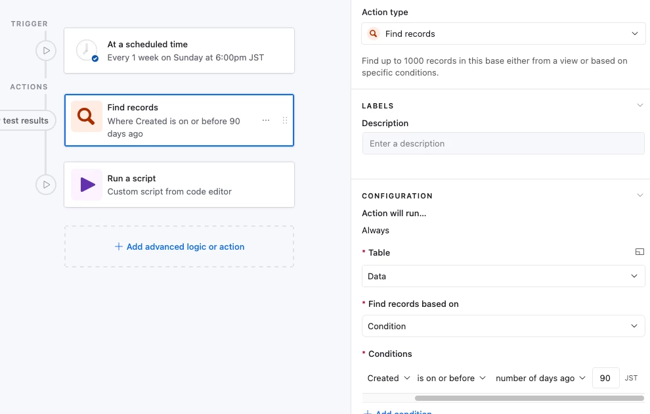Screen dimensions: 650x414
Task: Open the Table dropdown showing Data
Action: pos(503,276)
